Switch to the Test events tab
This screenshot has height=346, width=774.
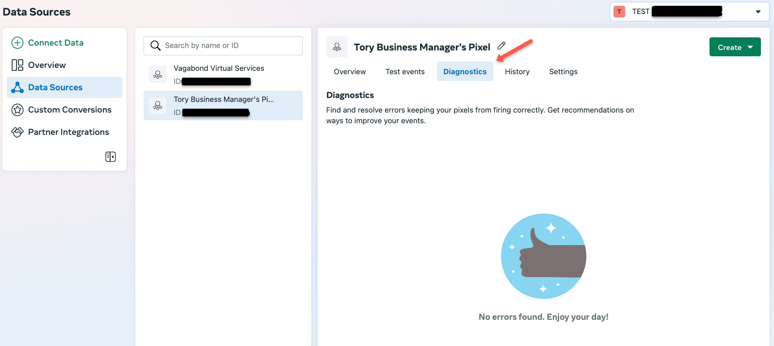click(x=405, y=72)
